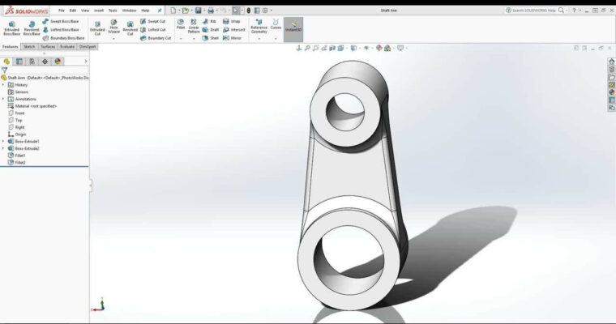The width and height of the screenshot is (616, 324).
Task: Expand the Annotations folder in tree
Action: [x=3, y=99]
